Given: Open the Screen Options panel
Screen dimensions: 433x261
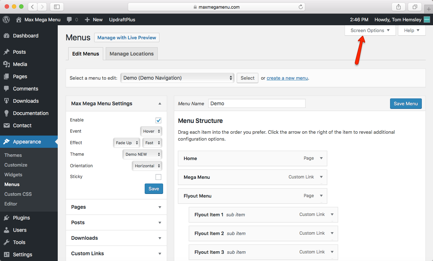Looking at the screenshot, I should [370, 30].
